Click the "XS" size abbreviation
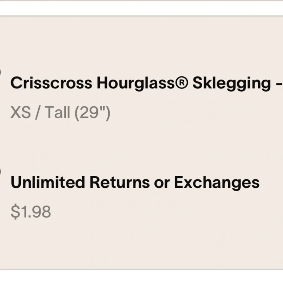The height and width of the screenshot is (283, 283). click(20, 113)
